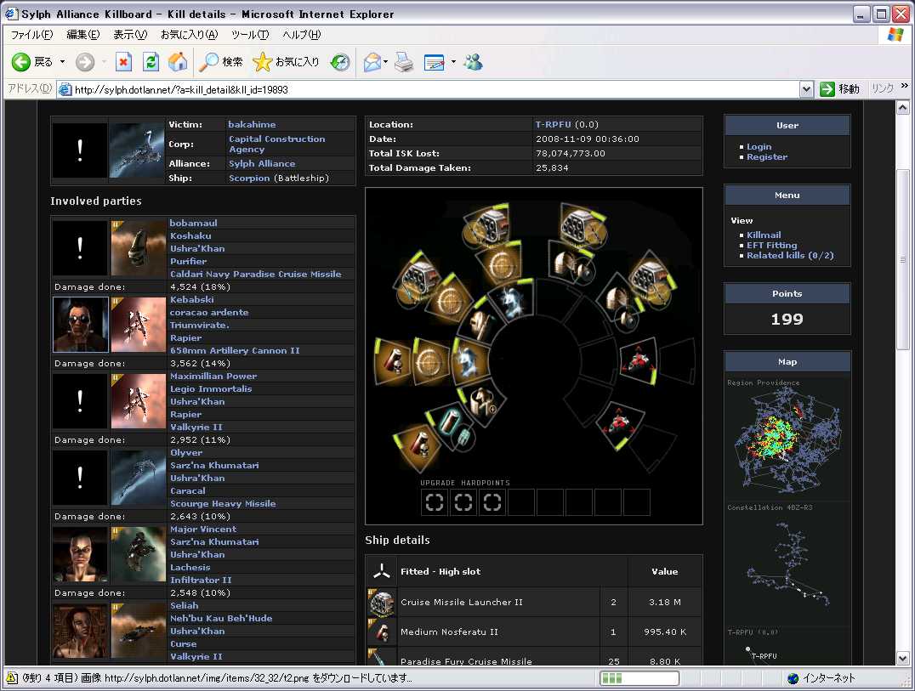
Task: Open Edit button dropdown arrow
Action: click(x=453, y=62)
